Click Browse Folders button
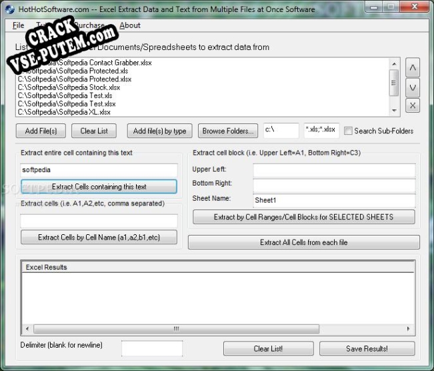Viewport: 434px width, 371px height. point(228,131)
